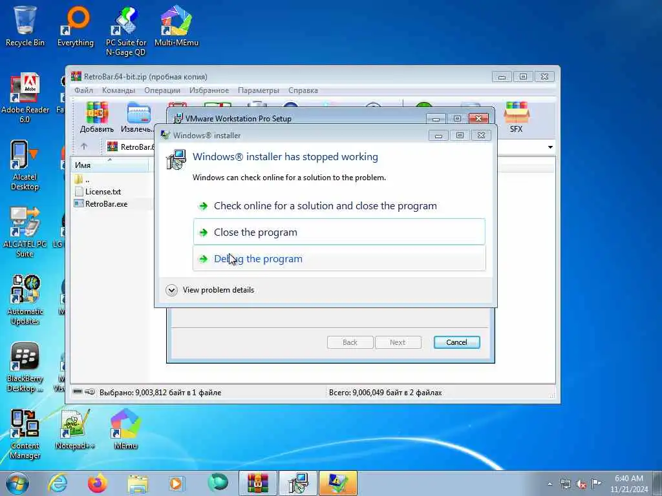Open the Параметры menu

coord(259,90)
